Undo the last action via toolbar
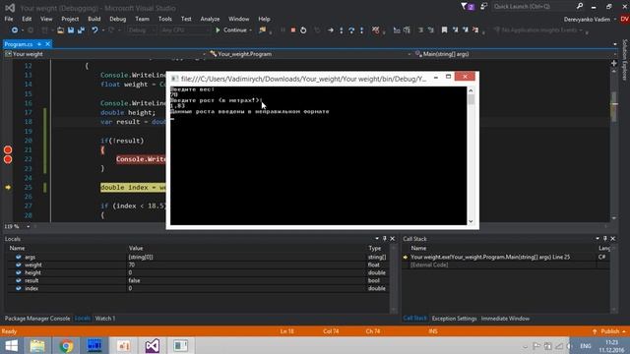 point(94,30)
